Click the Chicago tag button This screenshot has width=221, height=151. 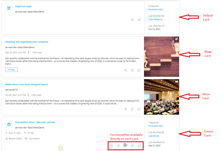tap(11, 70)
